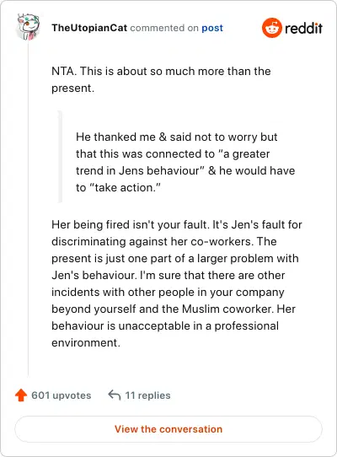Click the quoted "He thanked me" line

pyautogui.click(x=177, y=137)
